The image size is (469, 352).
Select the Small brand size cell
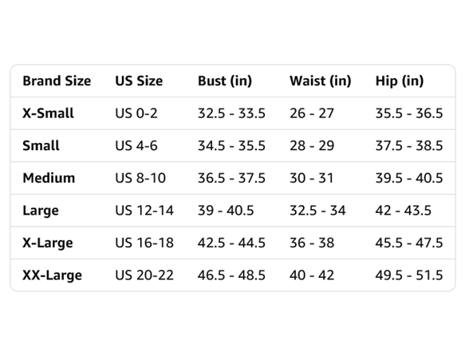tap(41, 146)
